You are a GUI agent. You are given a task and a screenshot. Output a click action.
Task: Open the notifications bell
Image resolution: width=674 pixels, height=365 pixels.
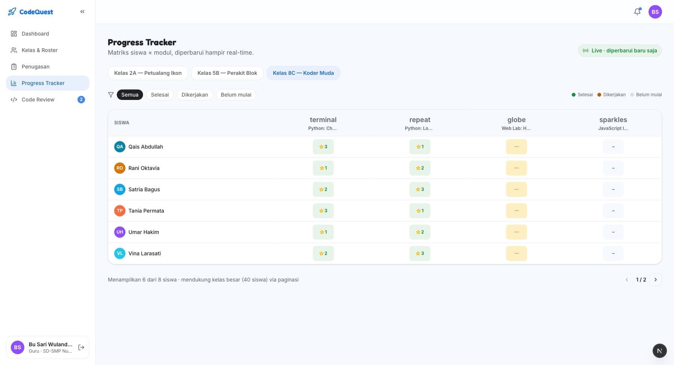tap(637, 12)
